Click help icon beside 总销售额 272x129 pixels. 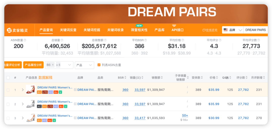(x=105, y=40)
